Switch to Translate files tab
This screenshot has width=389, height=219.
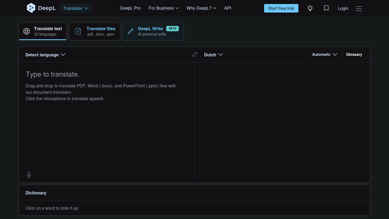click(95, 31)
